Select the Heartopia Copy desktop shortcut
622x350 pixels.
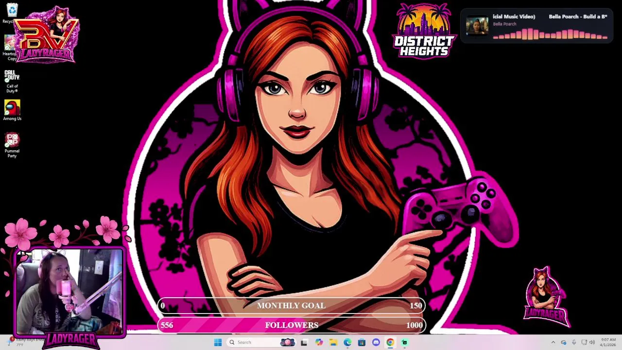click(10, 48)
